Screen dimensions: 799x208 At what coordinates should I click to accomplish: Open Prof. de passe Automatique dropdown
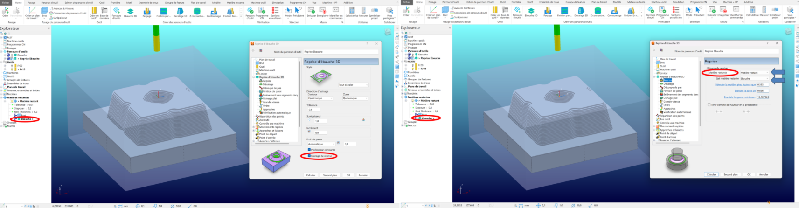pos(321,144)
